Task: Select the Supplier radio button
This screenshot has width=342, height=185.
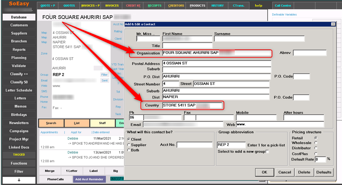Action: (x=129, y=145)
